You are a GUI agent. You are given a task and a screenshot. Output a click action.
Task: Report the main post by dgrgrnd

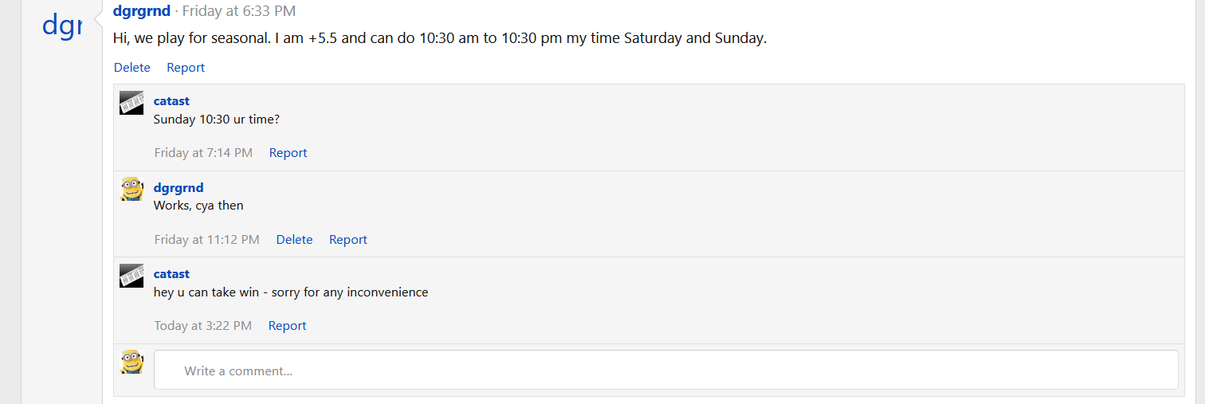[x=186, y=68]
